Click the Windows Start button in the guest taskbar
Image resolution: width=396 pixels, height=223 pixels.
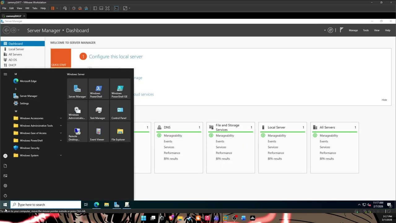coord(5,205)
